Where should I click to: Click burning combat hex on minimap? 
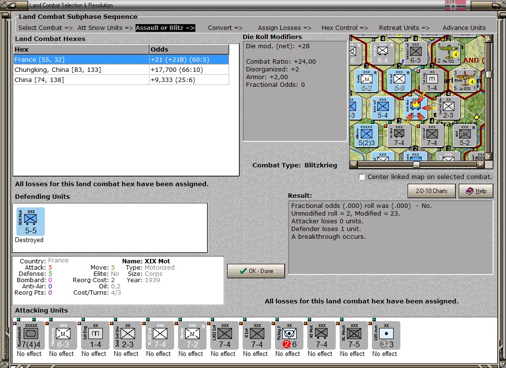click(x=415, y=107)
